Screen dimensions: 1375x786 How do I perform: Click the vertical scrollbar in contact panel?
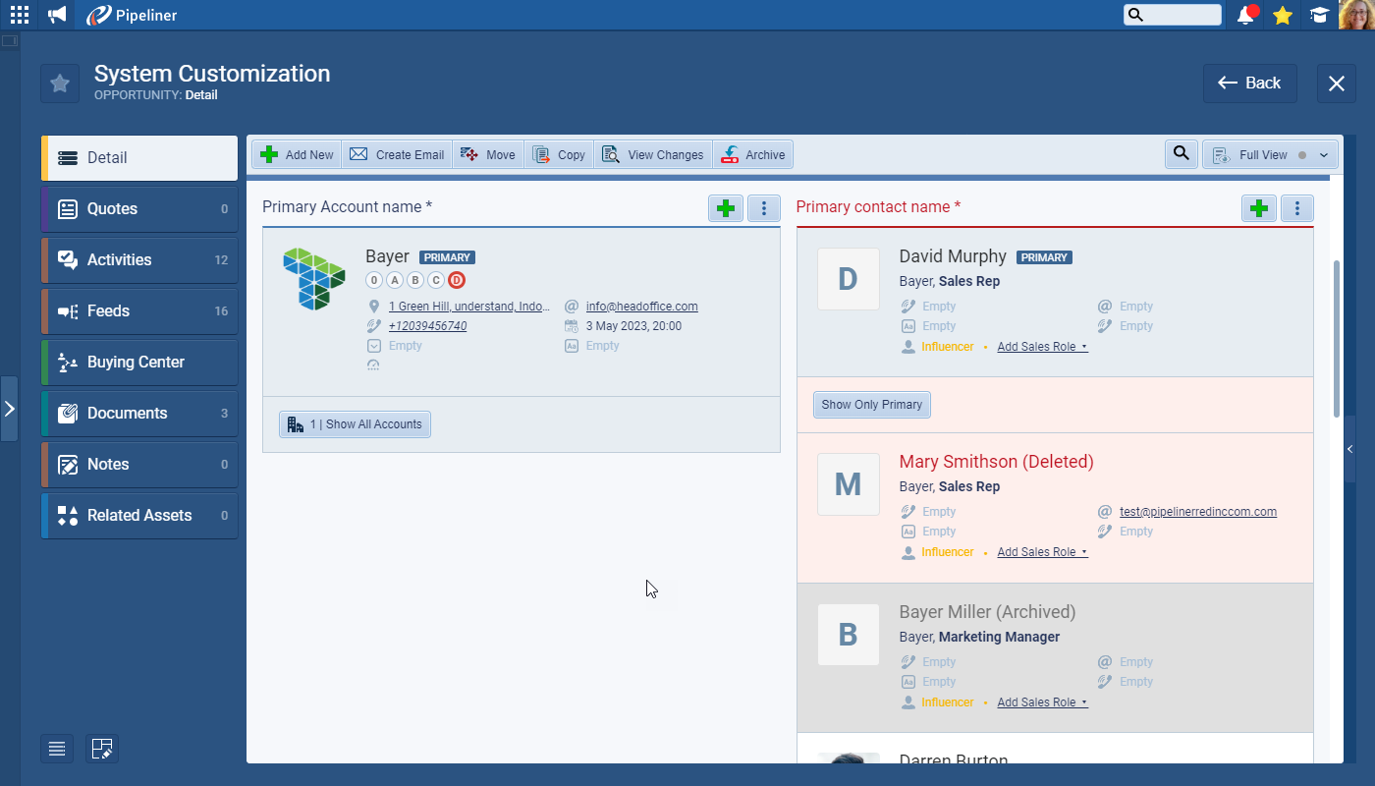[1336, 339]
